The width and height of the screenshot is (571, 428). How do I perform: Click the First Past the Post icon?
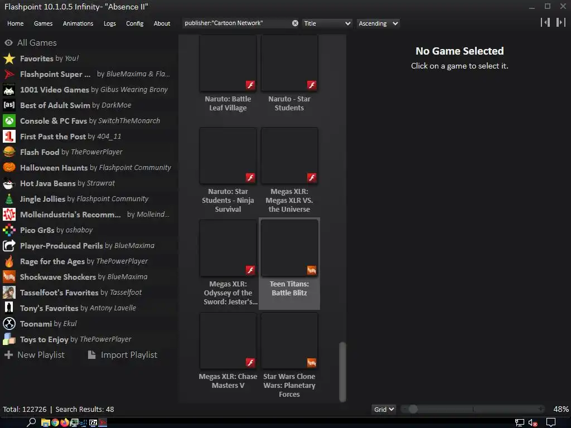coord(9,137)
